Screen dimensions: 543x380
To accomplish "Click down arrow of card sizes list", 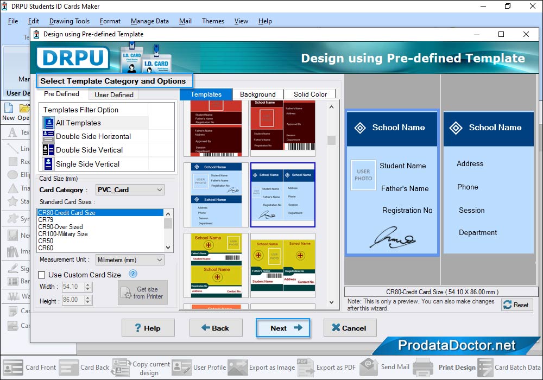I will [168, 248].
